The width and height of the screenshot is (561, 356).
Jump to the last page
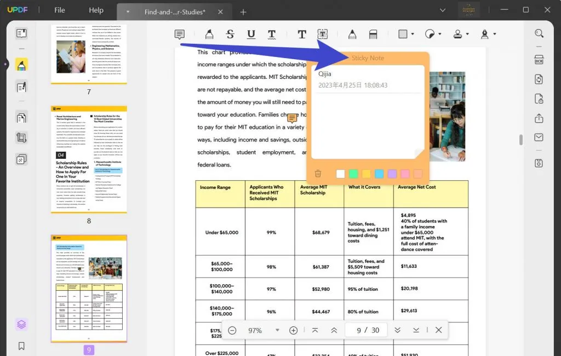coord(416,330)
